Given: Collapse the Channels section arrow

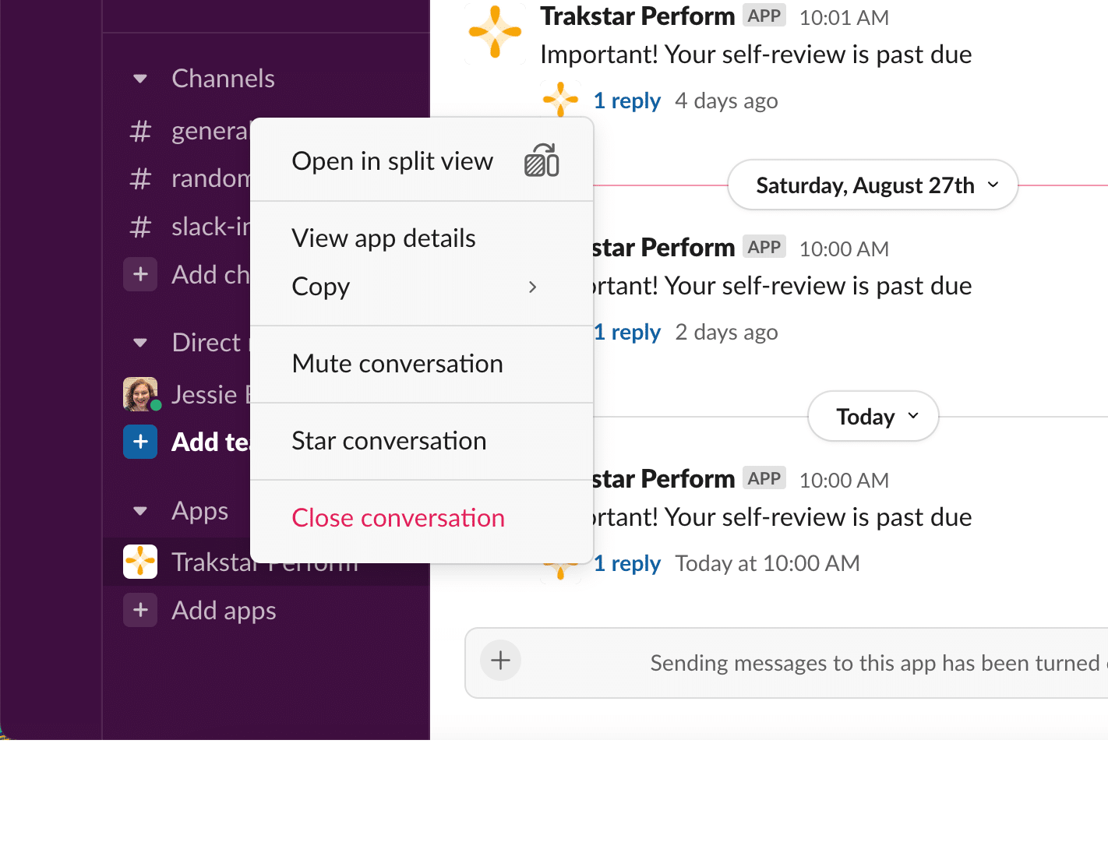Looking at the screenshot, I should click(x=140, y=79).
